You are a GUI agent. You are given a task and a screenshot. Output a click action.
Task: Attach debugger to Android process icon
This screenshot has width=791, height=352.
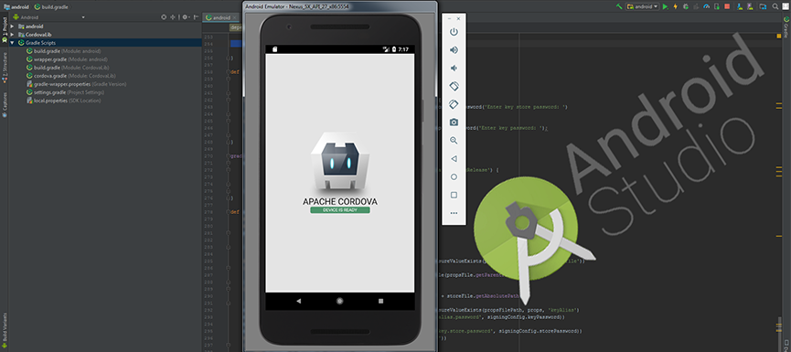[716, 6]
